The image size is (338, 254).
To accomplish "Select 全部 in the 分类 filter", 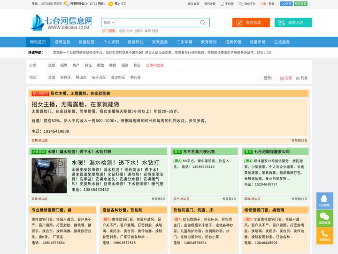I will coord(52,65).
